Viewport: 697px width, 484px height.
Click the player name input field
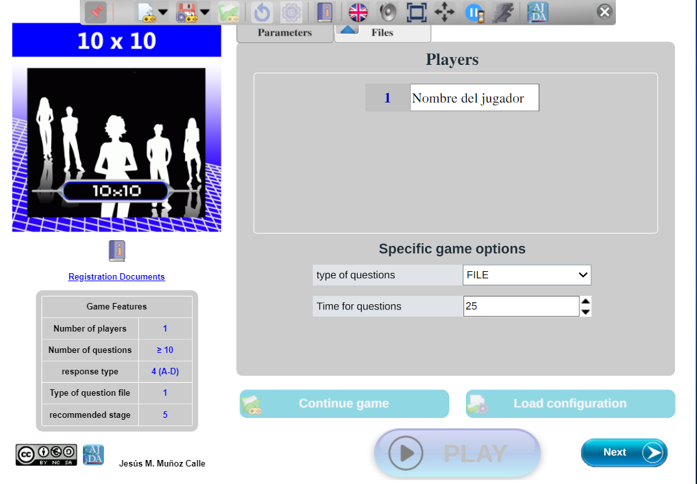coord(474,98)
